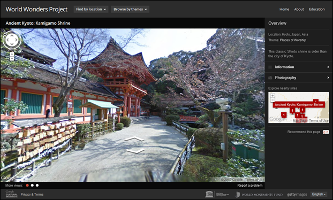
Task: Click the 'Explore nearby sites' label
Action: [x=283, y=88]
